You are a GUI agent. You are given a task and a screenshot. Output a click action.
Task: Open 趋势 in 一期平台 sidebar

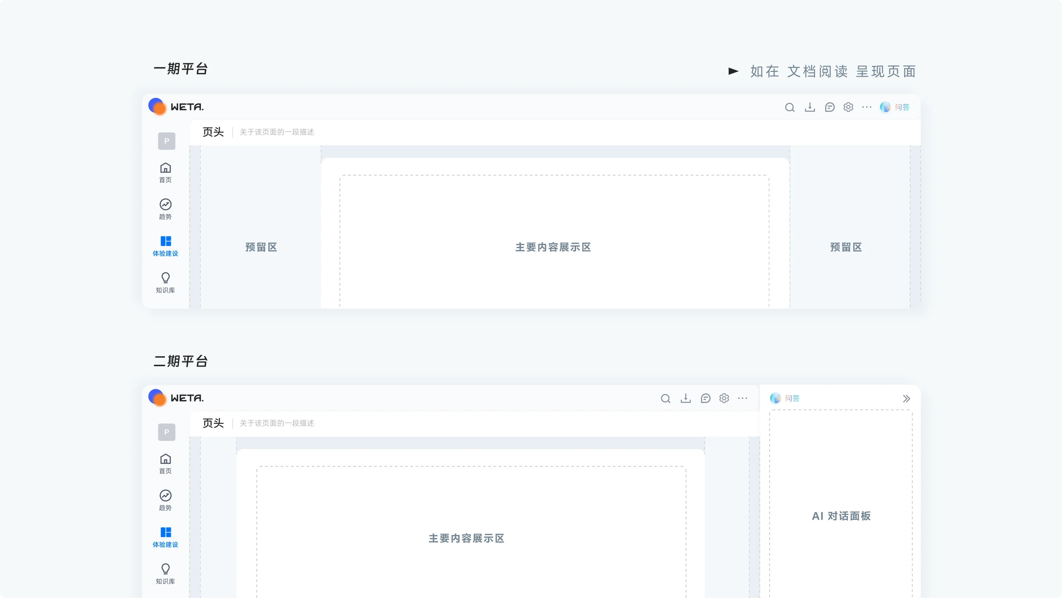pyautogui.click(x=165, y=209)
